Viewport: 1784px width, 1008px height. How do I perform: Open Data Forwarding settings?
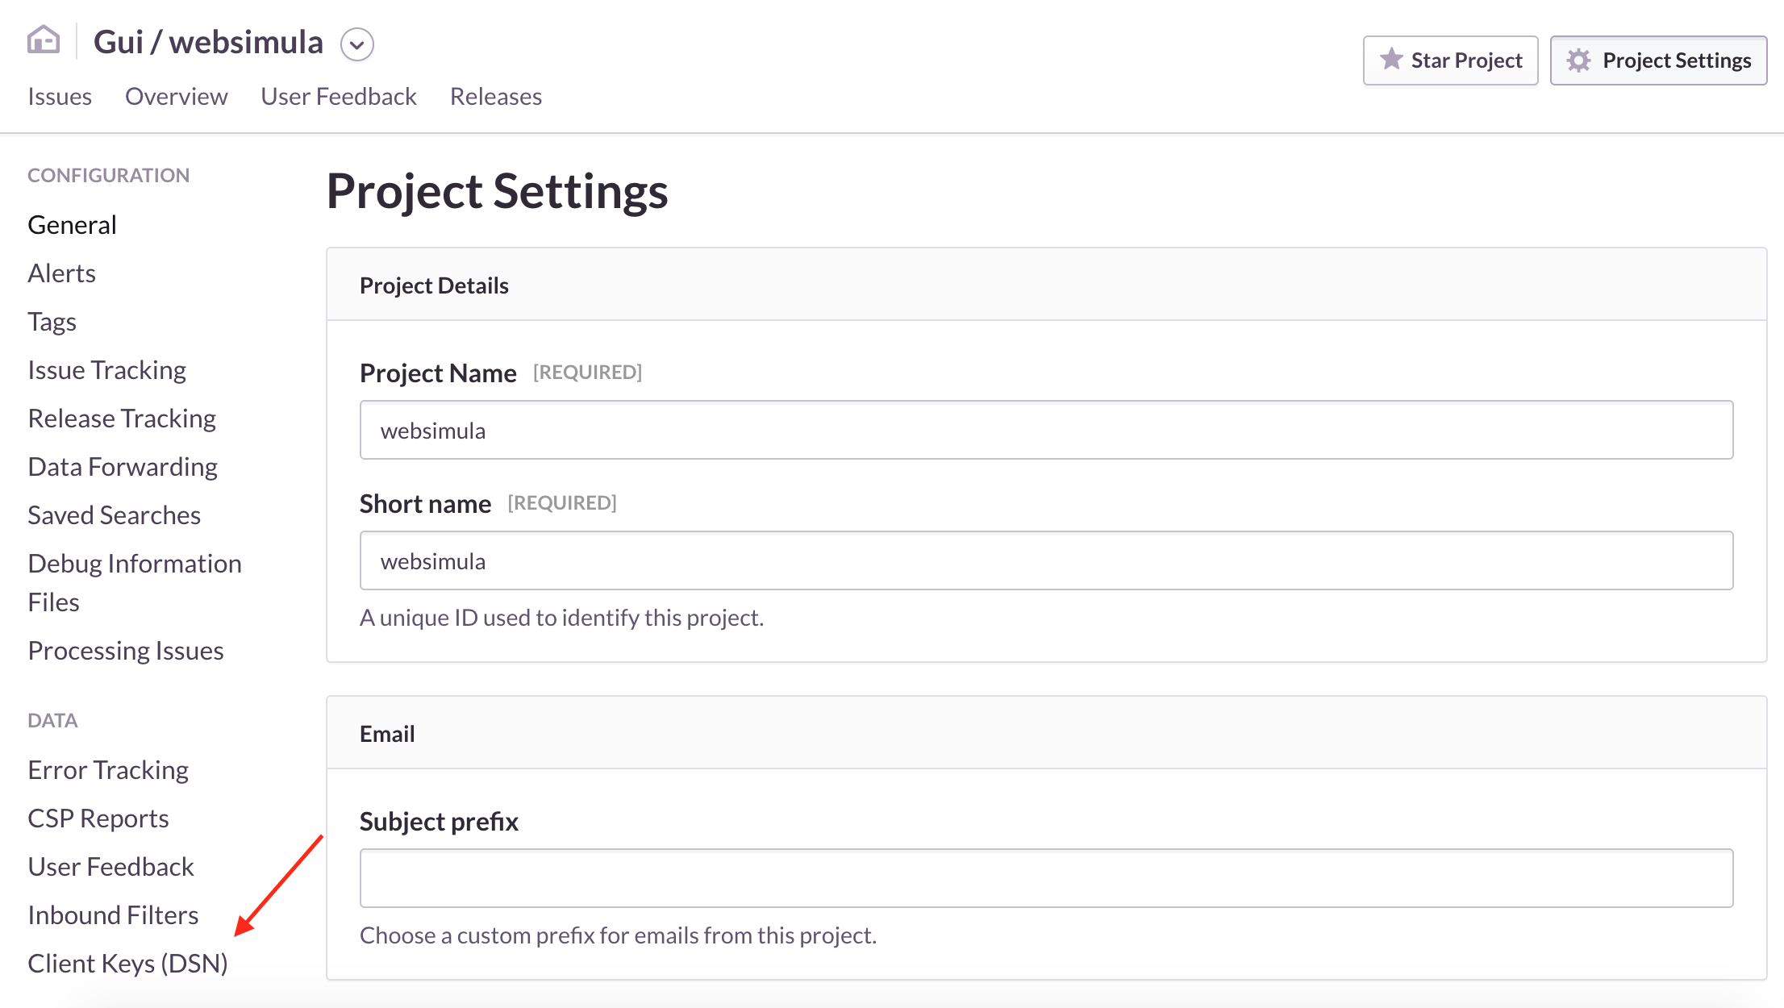click(123, 467)
